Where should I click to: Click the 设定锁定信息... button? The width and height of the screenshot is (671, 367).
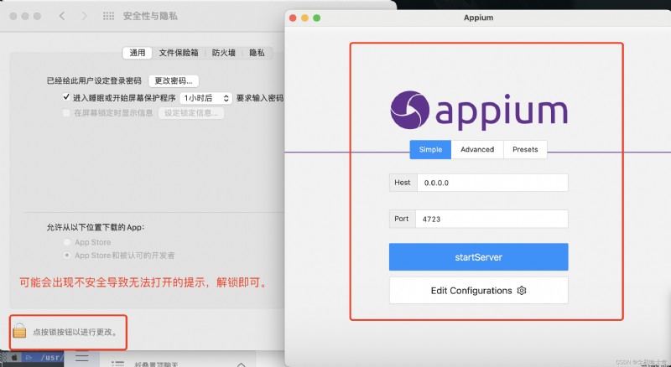191,113
